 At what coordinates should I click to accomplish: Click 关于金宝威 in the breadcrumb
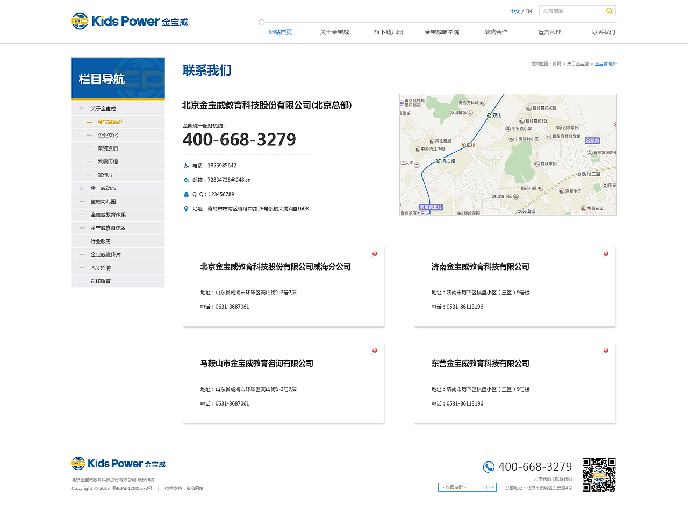[578, 64]
